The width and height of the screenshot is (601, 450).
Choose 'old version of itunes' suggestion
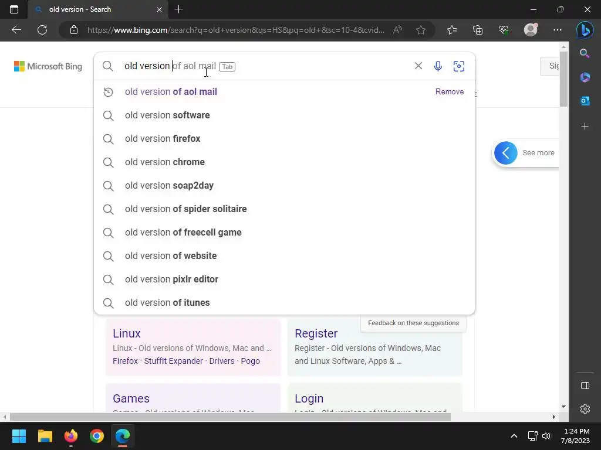(285, 303)
